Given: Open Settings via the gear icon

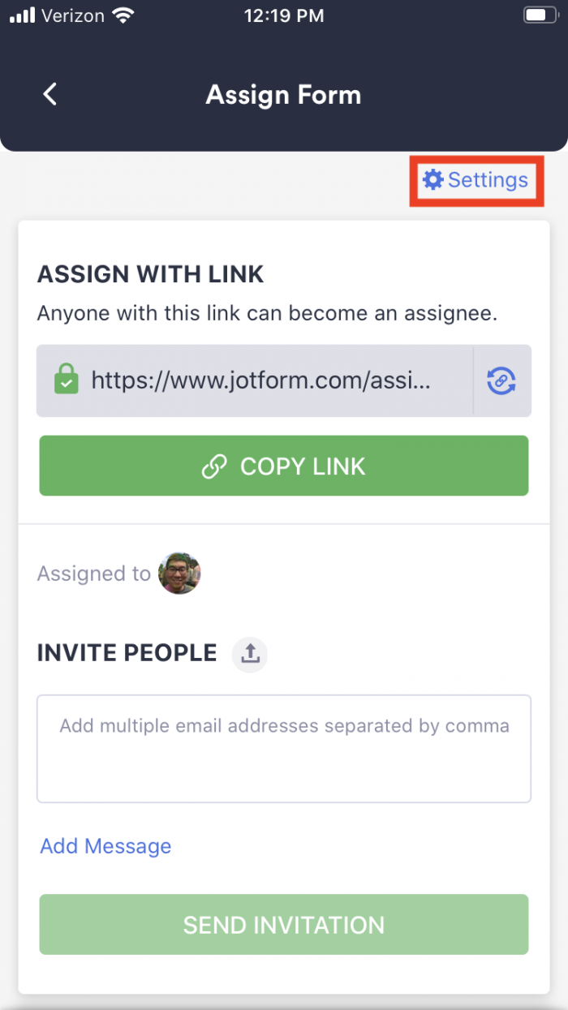Looking at the screenshot, I should [x=434, y=180].
